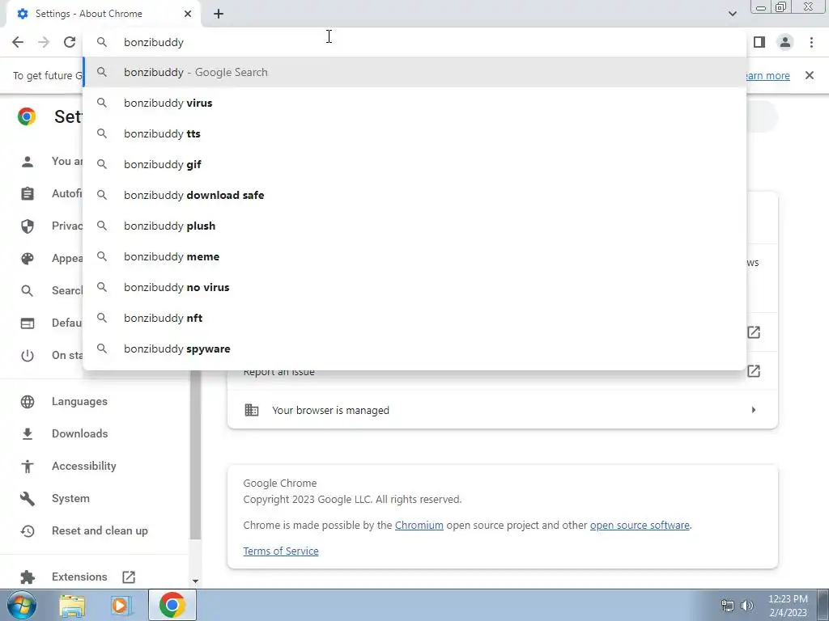Click the omnibox text bonzibuddy
Viewport: 829px width, 621px height.
[x=153, y=42]
